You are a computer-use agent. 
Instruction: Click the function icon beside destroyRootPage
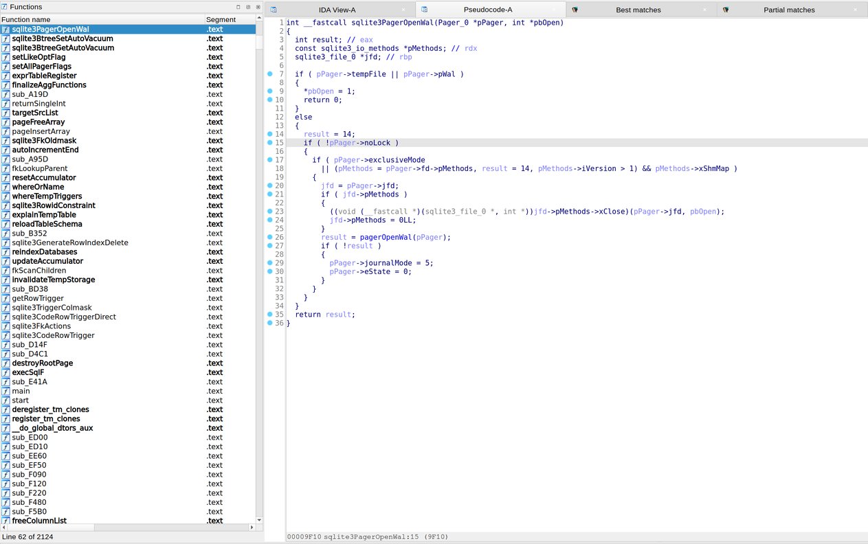coord(5,363)
